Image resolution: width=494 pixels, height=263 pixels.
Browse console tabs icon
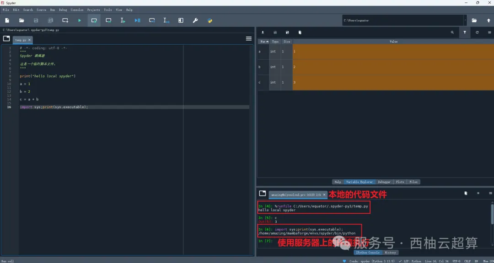pyautogui.click(x=263, y=194)
